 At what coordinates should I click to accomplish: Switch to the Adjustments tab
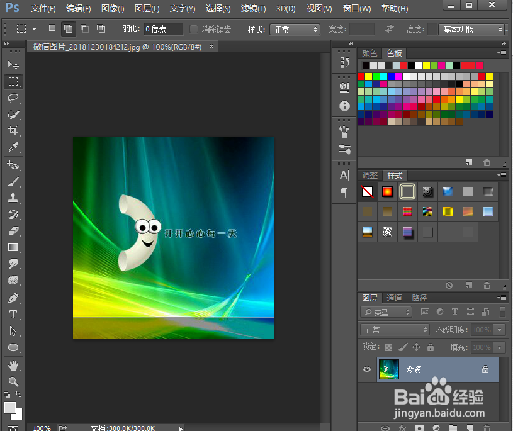[x=369, y=176]
